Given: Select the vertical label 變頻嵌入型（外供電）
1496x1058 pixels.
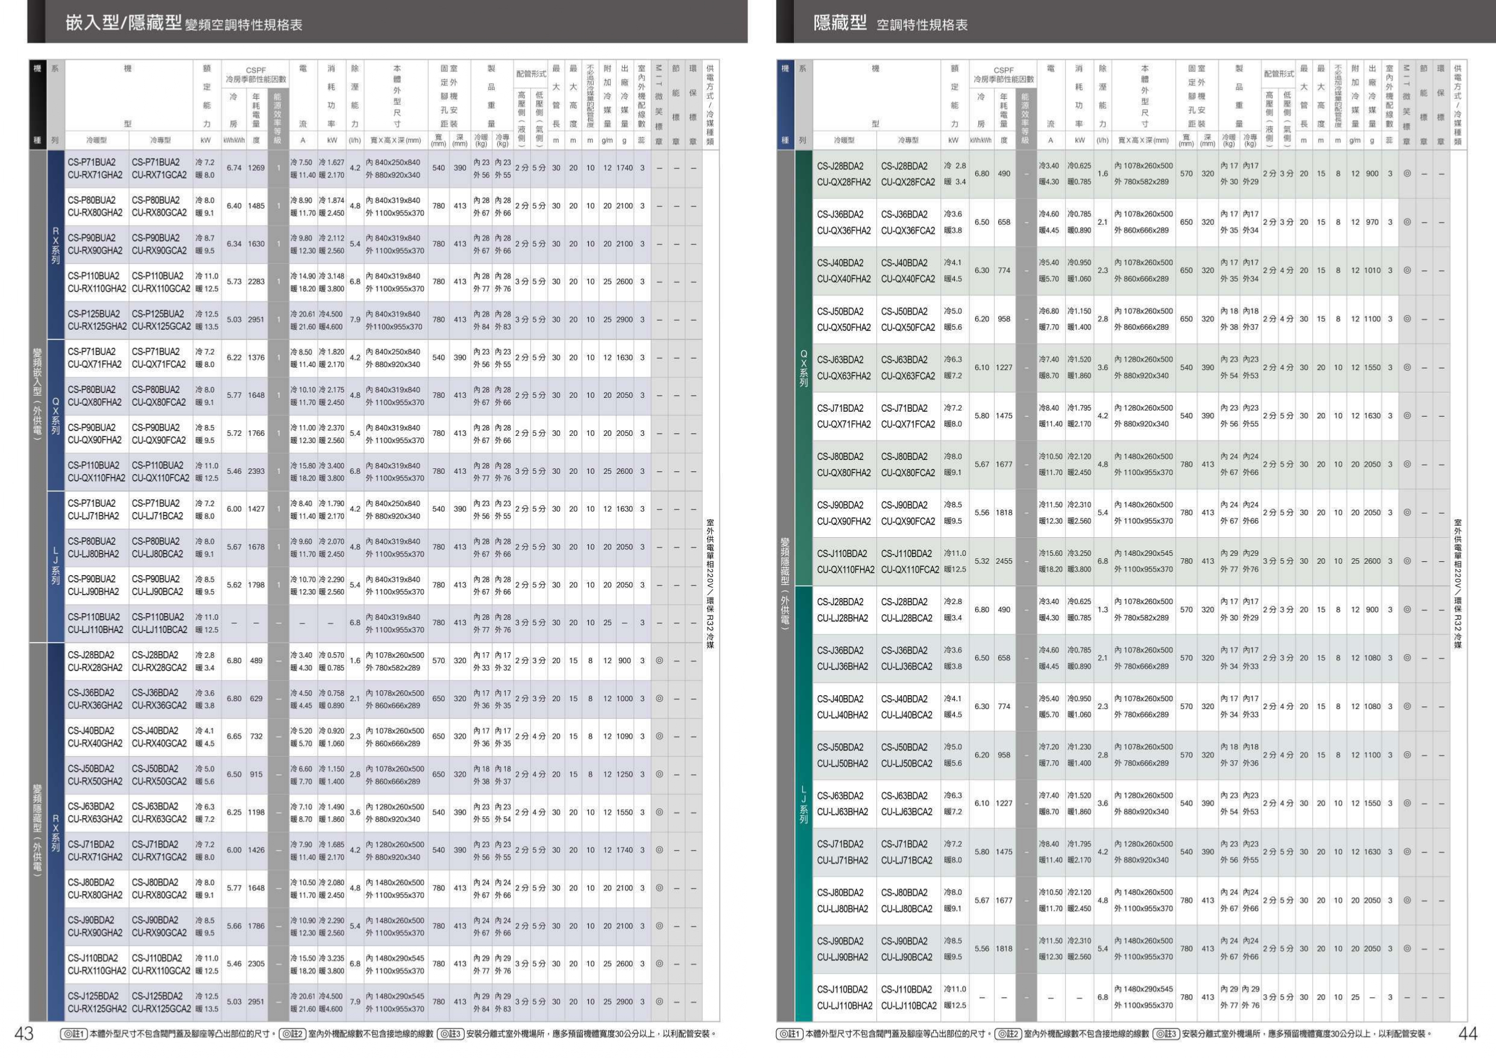Looking at the screenshot, I should (x=37, y=395).
